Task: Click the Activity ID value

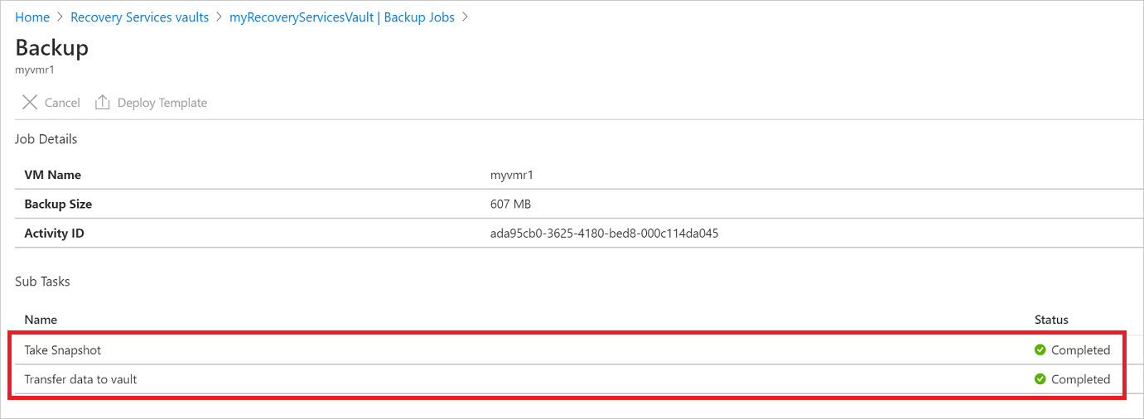Action: coord(604,234)
